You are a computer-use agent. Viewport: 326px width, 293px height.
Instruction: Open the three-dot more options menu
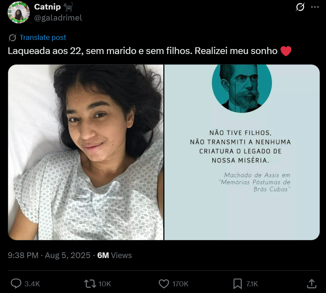pyautogui.click(x=315, y=7)
